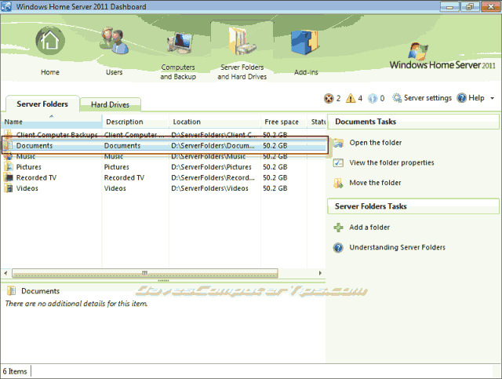This screenshot has height=379, width=502.
Task: Sort by the Status column header
Action: coord(317,122)
